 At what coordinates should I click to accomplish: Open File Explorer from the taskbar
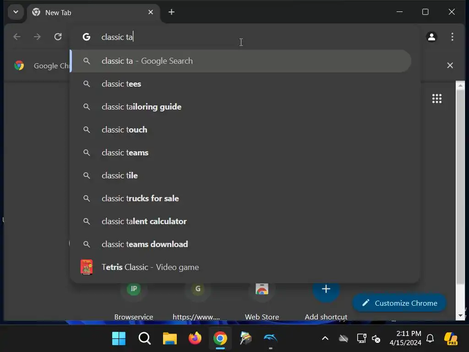169,339
